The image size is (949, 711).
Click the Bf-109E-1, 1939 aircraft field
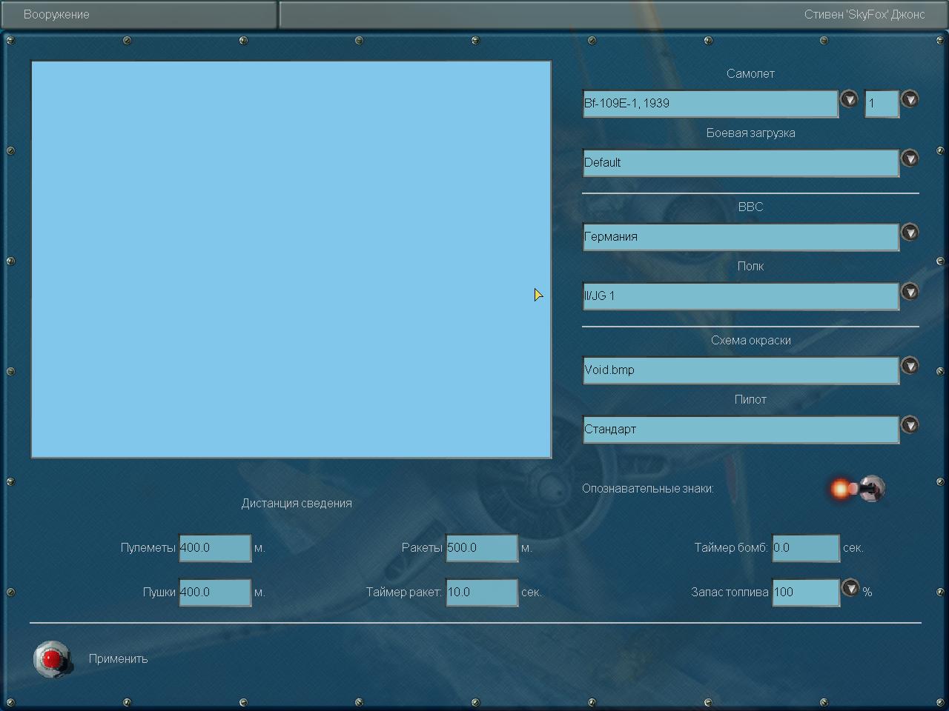[710, 104]
